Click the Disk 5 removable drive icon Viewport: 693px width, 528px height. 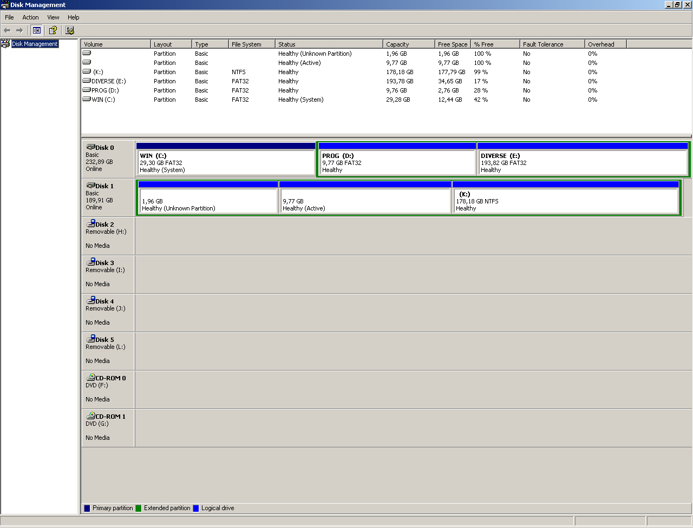click(90, 339)
